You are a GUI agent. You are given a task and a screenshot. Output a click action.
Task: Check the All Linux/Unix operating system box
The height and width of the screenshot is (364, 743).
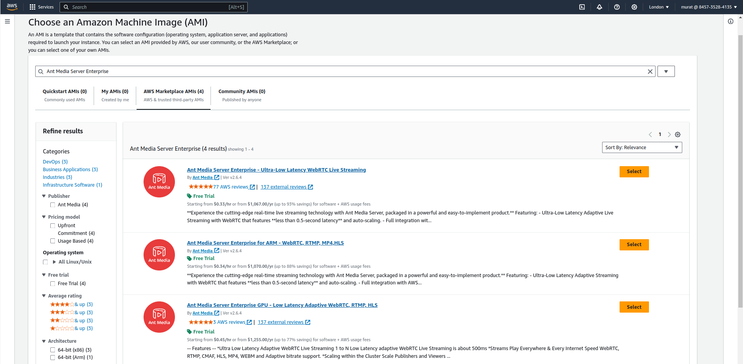[x=45, y=262]
